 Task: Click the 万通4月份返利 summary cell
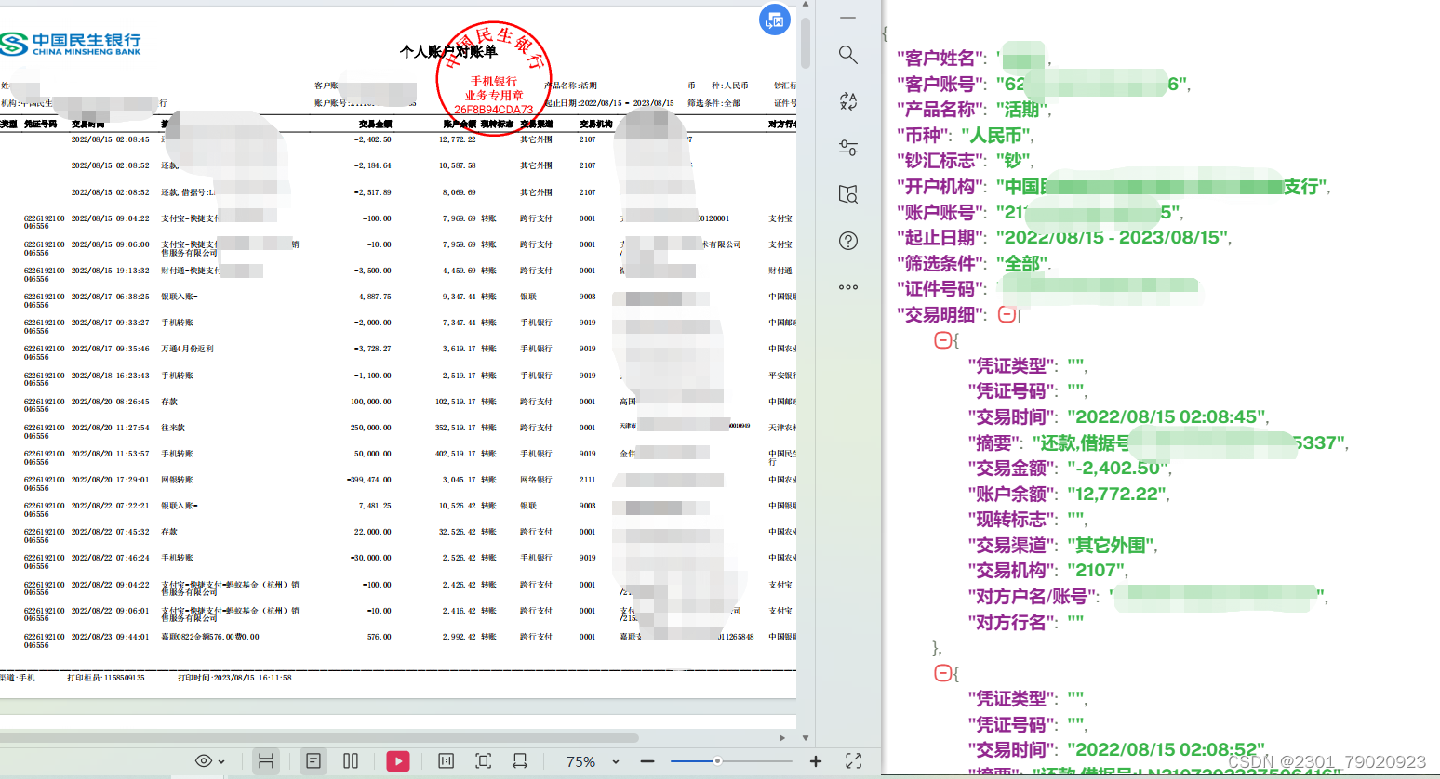point(188,349)
